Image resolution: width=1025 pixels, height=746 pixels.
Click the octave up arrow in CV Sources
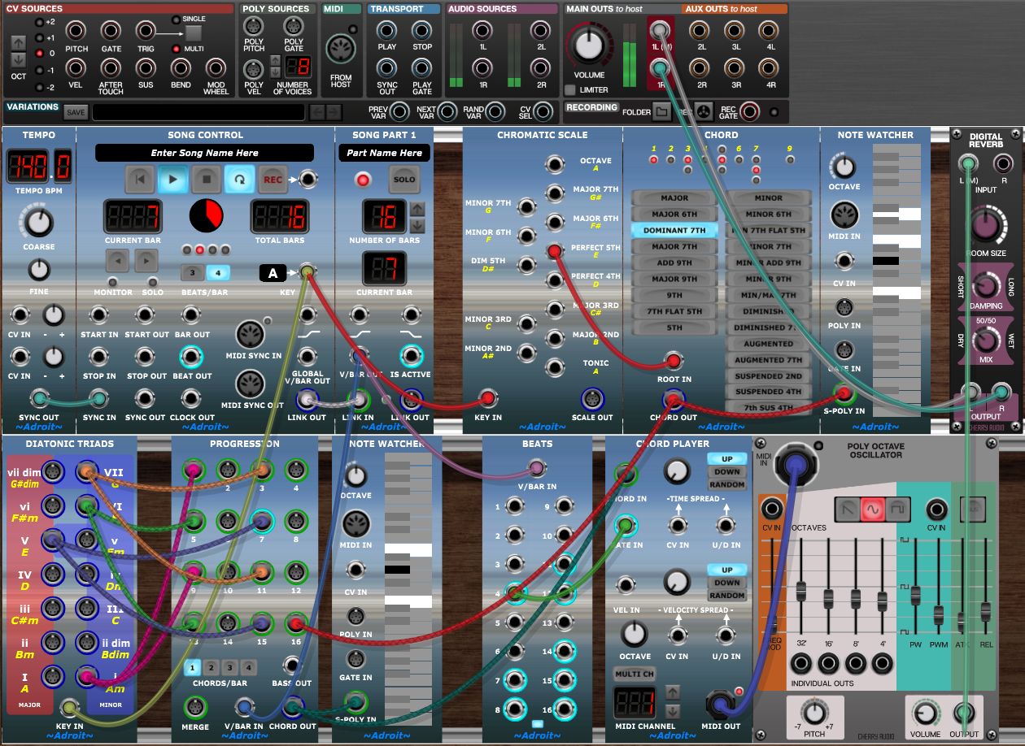18,42
